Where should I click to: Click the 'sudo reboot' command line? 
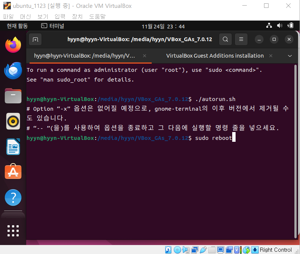coord(213,138)
